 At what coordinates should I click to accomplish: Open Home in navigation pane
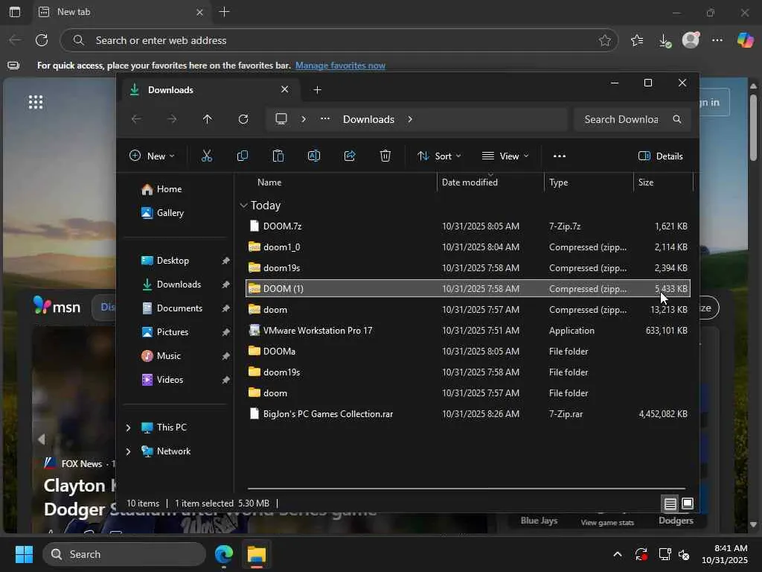[169, 189]
